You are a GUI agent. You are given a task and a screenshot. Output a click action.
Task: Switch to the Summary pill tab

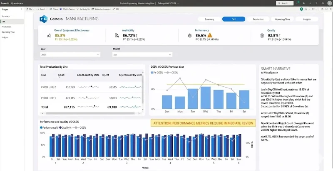209,19
